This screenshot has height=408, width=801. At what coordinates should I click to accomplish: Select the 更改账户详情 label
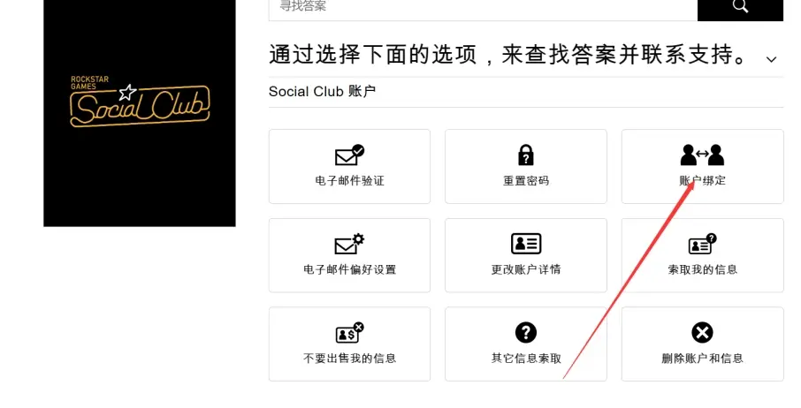point(526,269)
